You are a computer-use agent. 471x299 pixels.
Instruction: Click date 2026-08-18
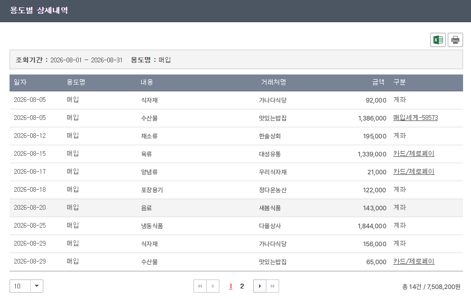30,190
